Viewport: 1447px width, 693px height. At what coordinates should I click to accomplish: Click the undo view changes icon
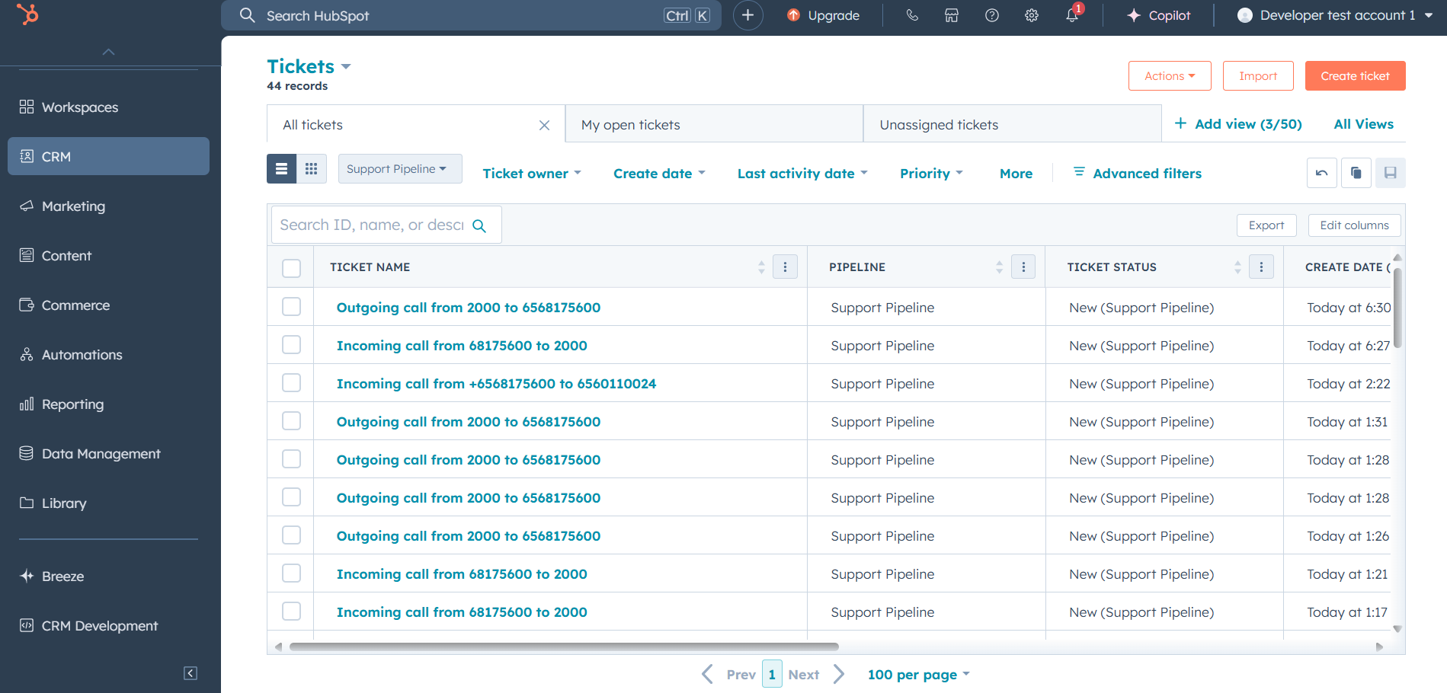click(1322, 173)
